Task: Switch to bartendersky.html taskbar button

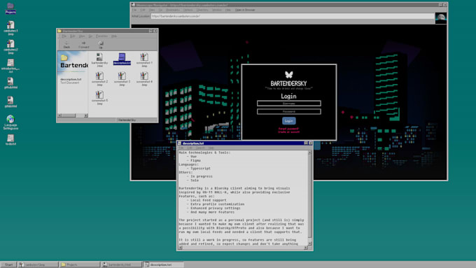Action: (121, 265)
